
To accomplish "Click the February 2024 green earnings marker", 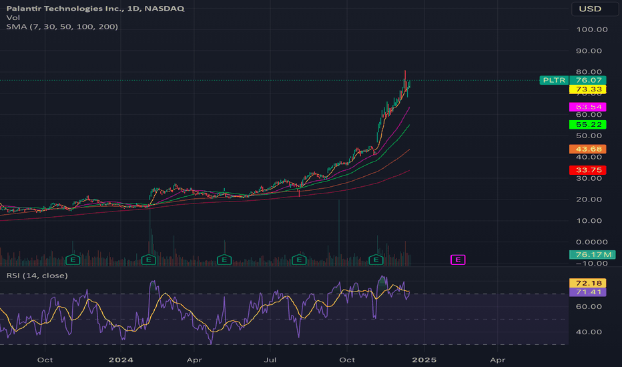I will pos(149,260).
